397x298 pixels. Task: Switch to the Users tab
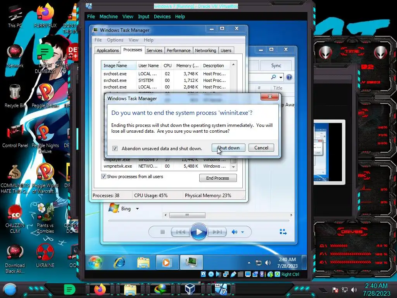coord(226,50)
